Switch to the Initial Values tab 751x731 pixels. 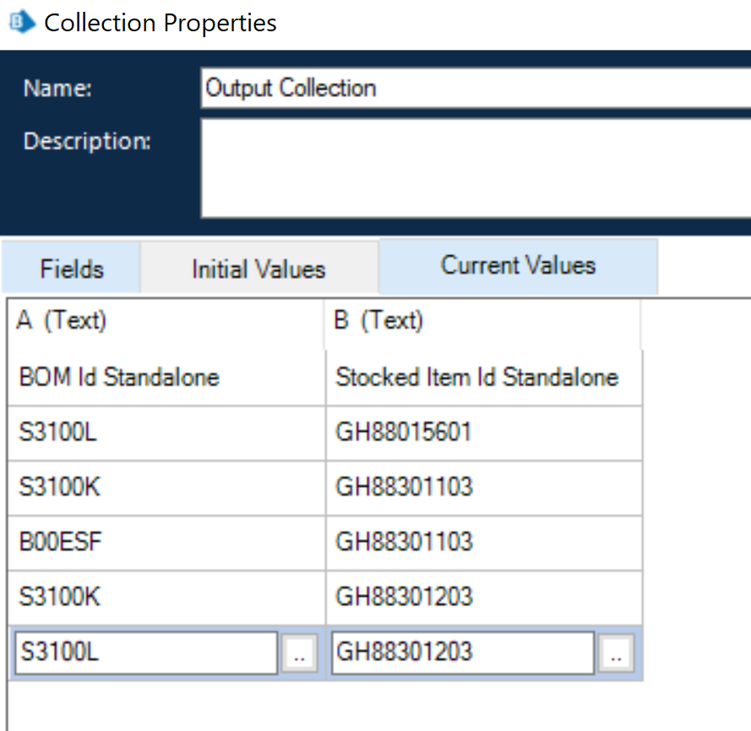pyautogui.click(x=258, y=270)
